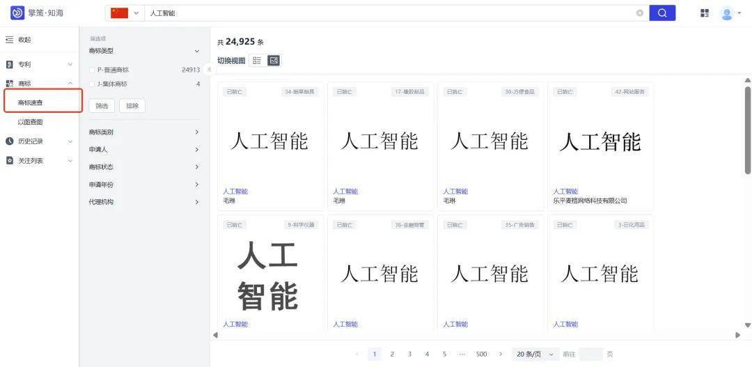Image resolution: width=752 pixels, height=367 pixels.
Task: Go to page 5
Action: pyautogui.click(x=444, y=354)
